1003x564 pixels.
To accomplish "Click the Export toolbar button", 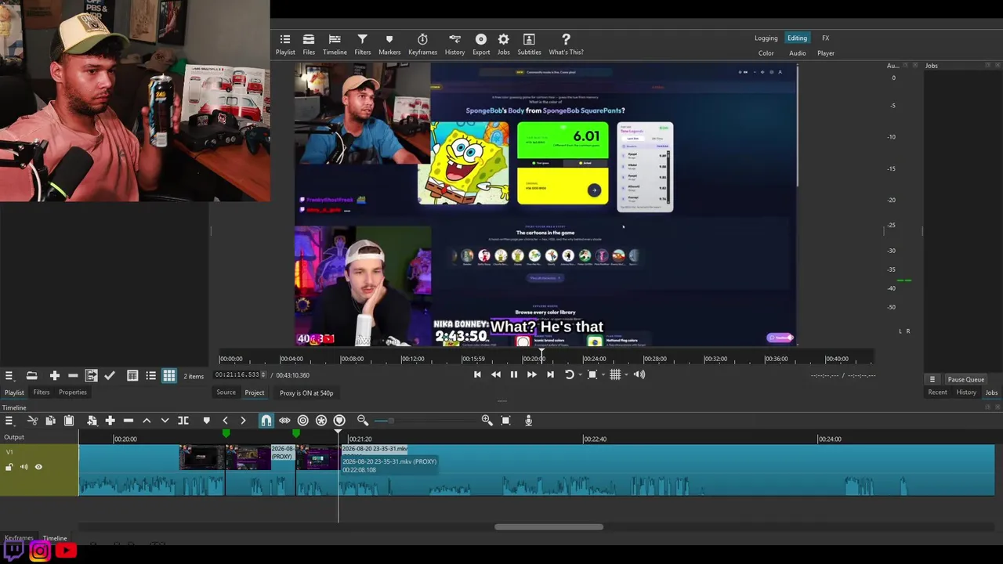I will (481, 45).
